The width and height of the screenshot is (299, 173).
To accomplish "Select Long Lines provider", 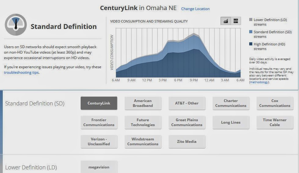I will pos(231,122).
